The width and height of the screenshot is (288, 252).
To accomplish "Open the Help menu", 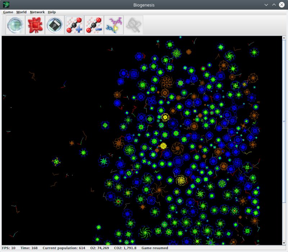I will click(x=52, y=12).
